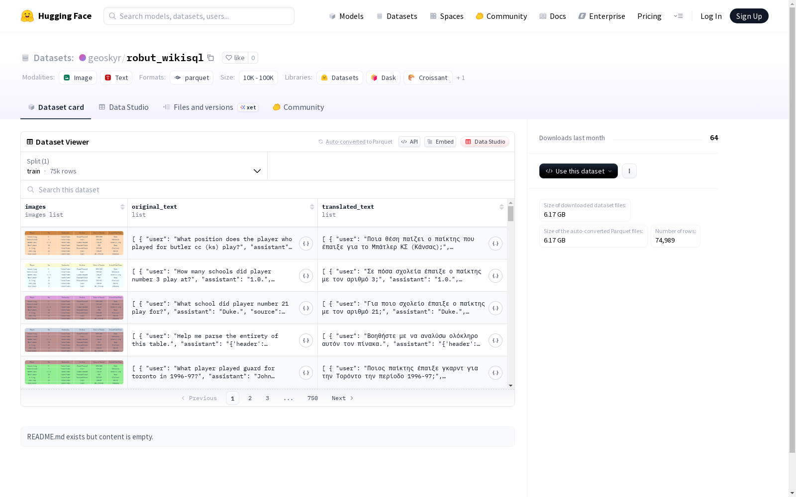796x497 pixels.
Task: Select the 10K - 100K size tag
Action: [x=258, y=78]
